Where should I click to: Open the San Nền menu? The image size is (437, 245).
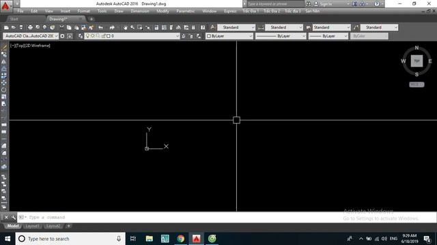[x=313, y=11]
